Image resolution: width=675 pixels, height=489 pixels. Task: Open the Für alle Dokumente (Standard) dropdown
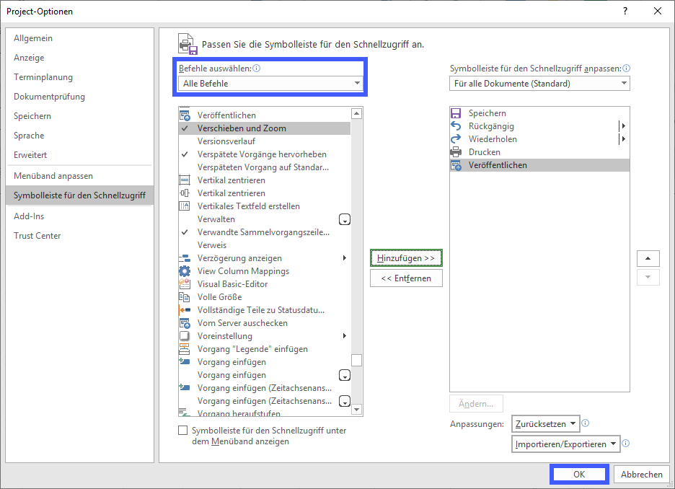tap(539, 84)
